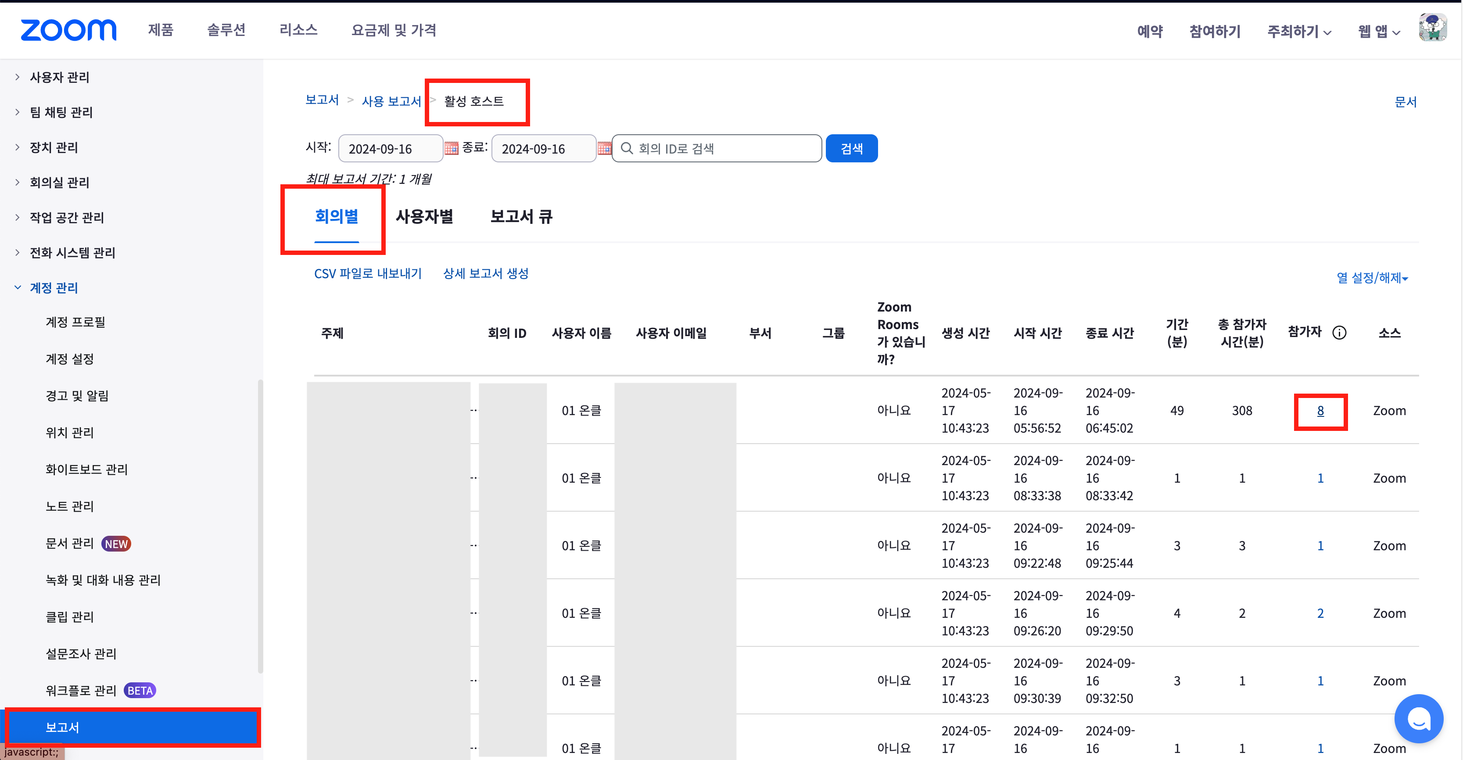Click 상세 보고서 생성 link
Image resolution: width=1463 pixels, height=760 pixels.
[x=486, y=274]
